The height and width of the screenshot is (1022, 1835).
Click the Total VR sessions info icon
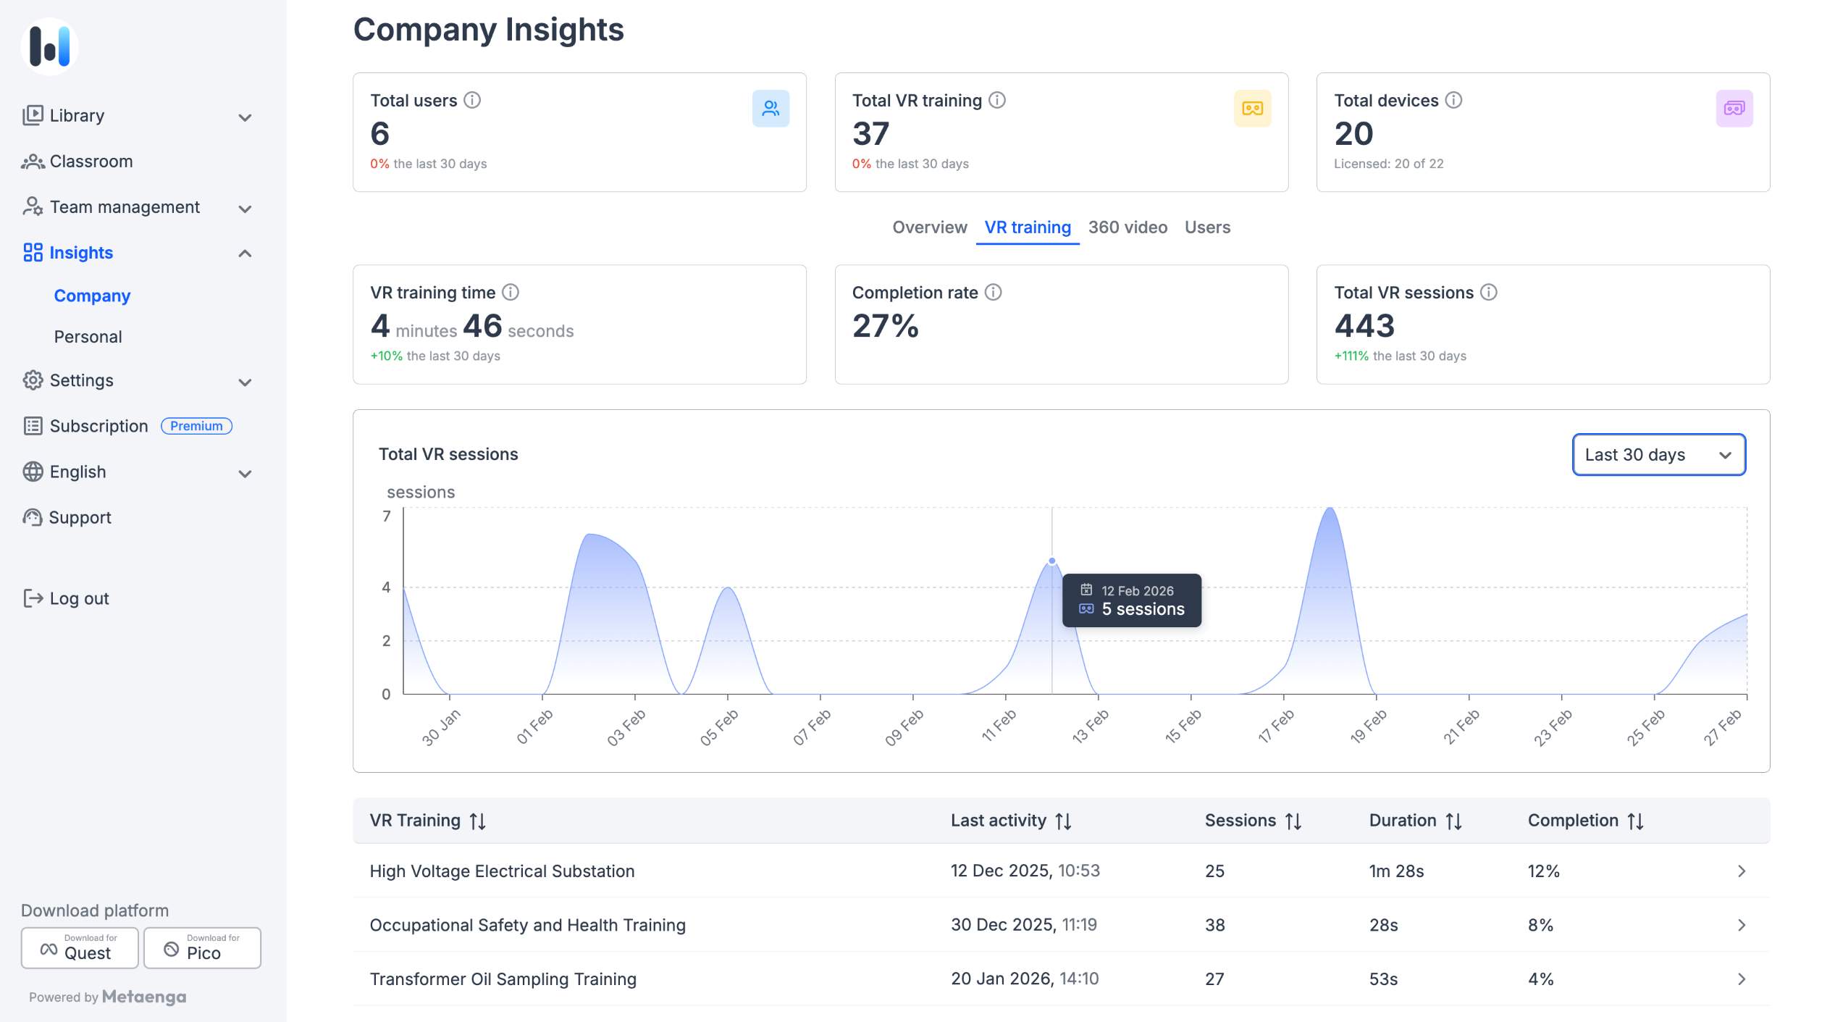coord(1489,292)
